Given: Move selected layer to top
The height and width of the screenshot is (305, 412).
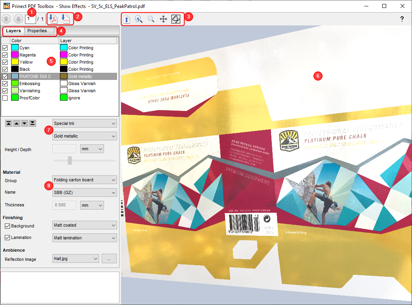Looking at the screenshot, I should 8,123.
